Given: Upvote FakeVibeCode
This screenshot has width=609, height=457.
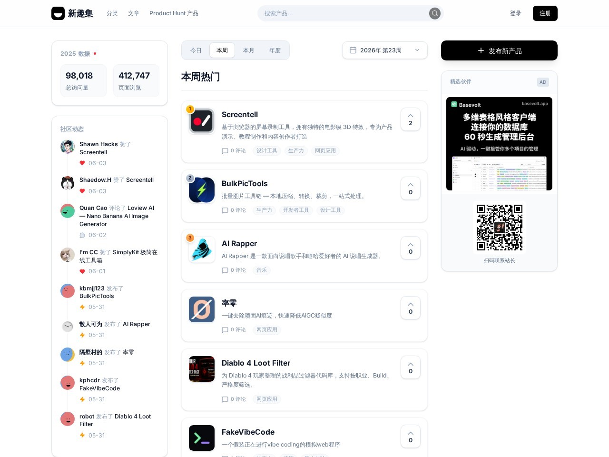Looking at the screenshot, I should (411, 437).
